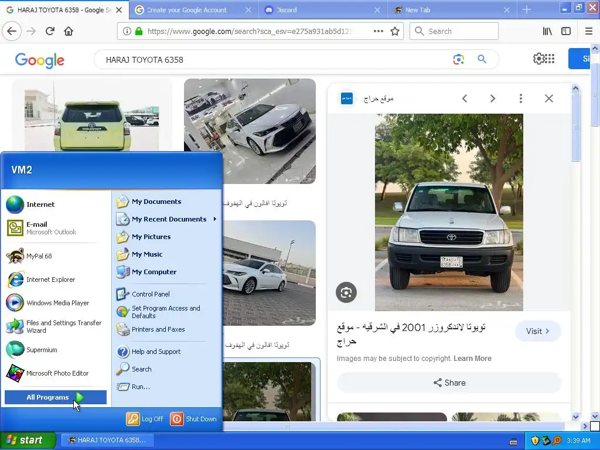Open the security shield tray icon

click(535, 441)
